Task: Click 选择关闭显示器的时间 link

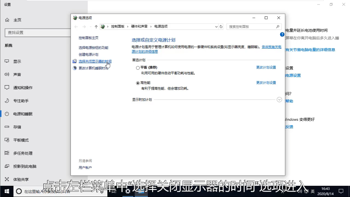Action: [x=95, y=61]
